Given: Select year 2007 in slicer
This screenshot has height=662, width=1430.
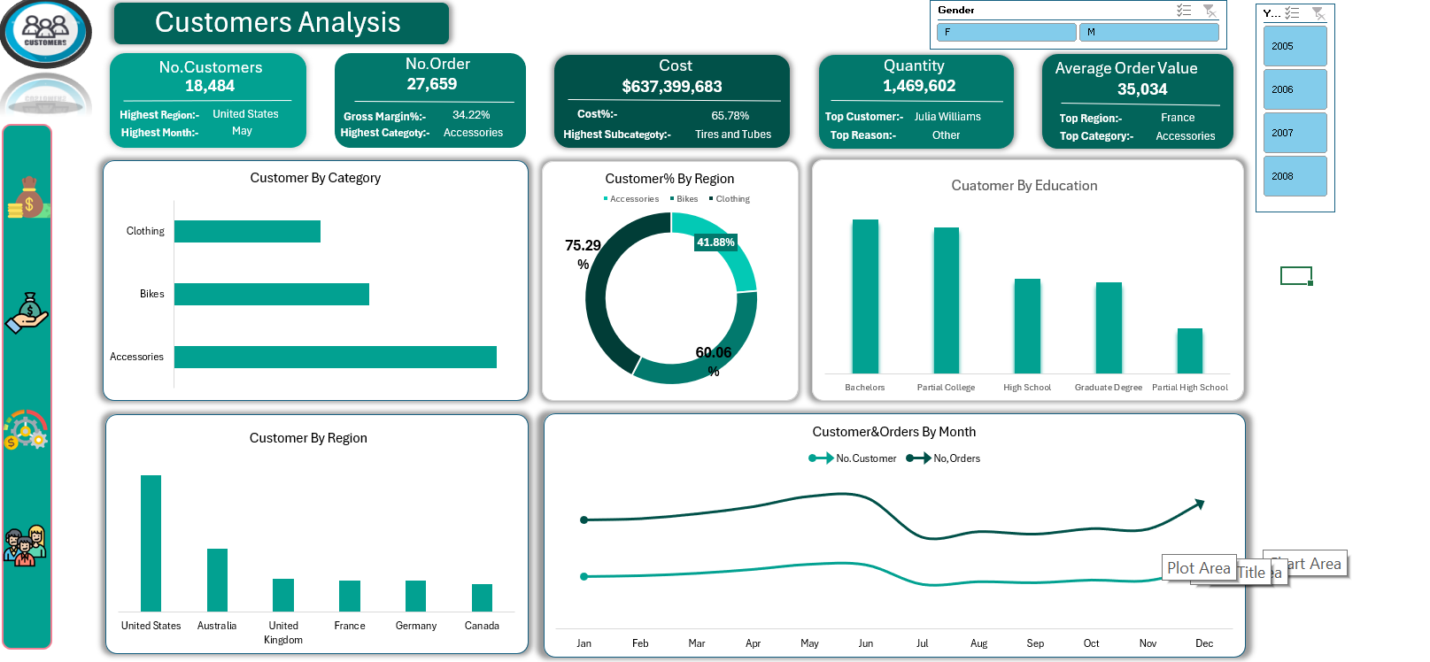Looking at the screenshot, I should 1295,133.
